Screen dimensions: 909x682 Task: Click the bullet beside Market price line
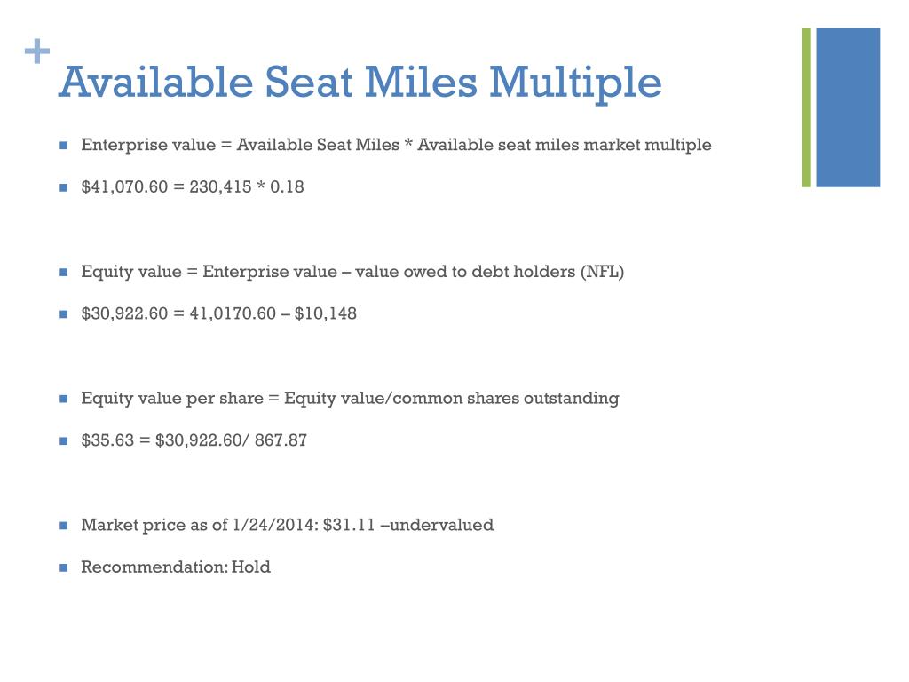[64, 526]
